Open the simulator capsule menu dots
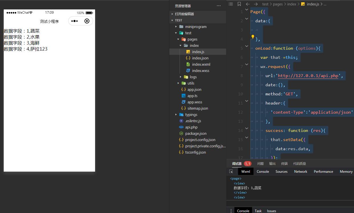Viewport: 354px width, 213px height. click(x=75, y=21)
